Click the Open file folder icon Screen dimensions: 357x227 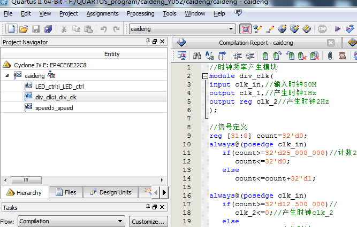coord(23,29)
